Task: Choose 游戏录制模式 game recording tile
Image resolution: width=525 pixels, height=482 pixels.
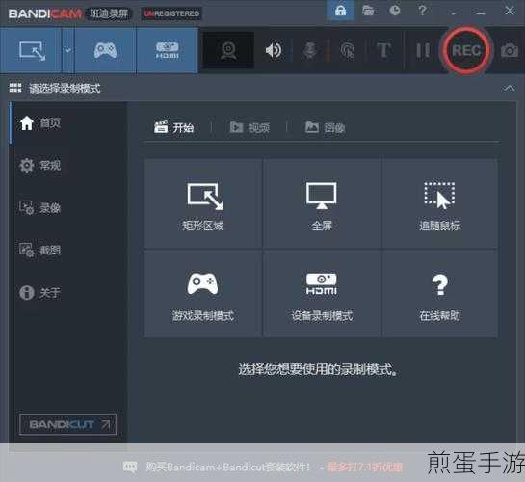Action: (x=203, y=293)
